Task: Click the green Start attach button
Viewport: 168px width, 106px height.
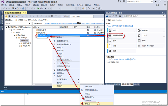Action: coord(38,8)
